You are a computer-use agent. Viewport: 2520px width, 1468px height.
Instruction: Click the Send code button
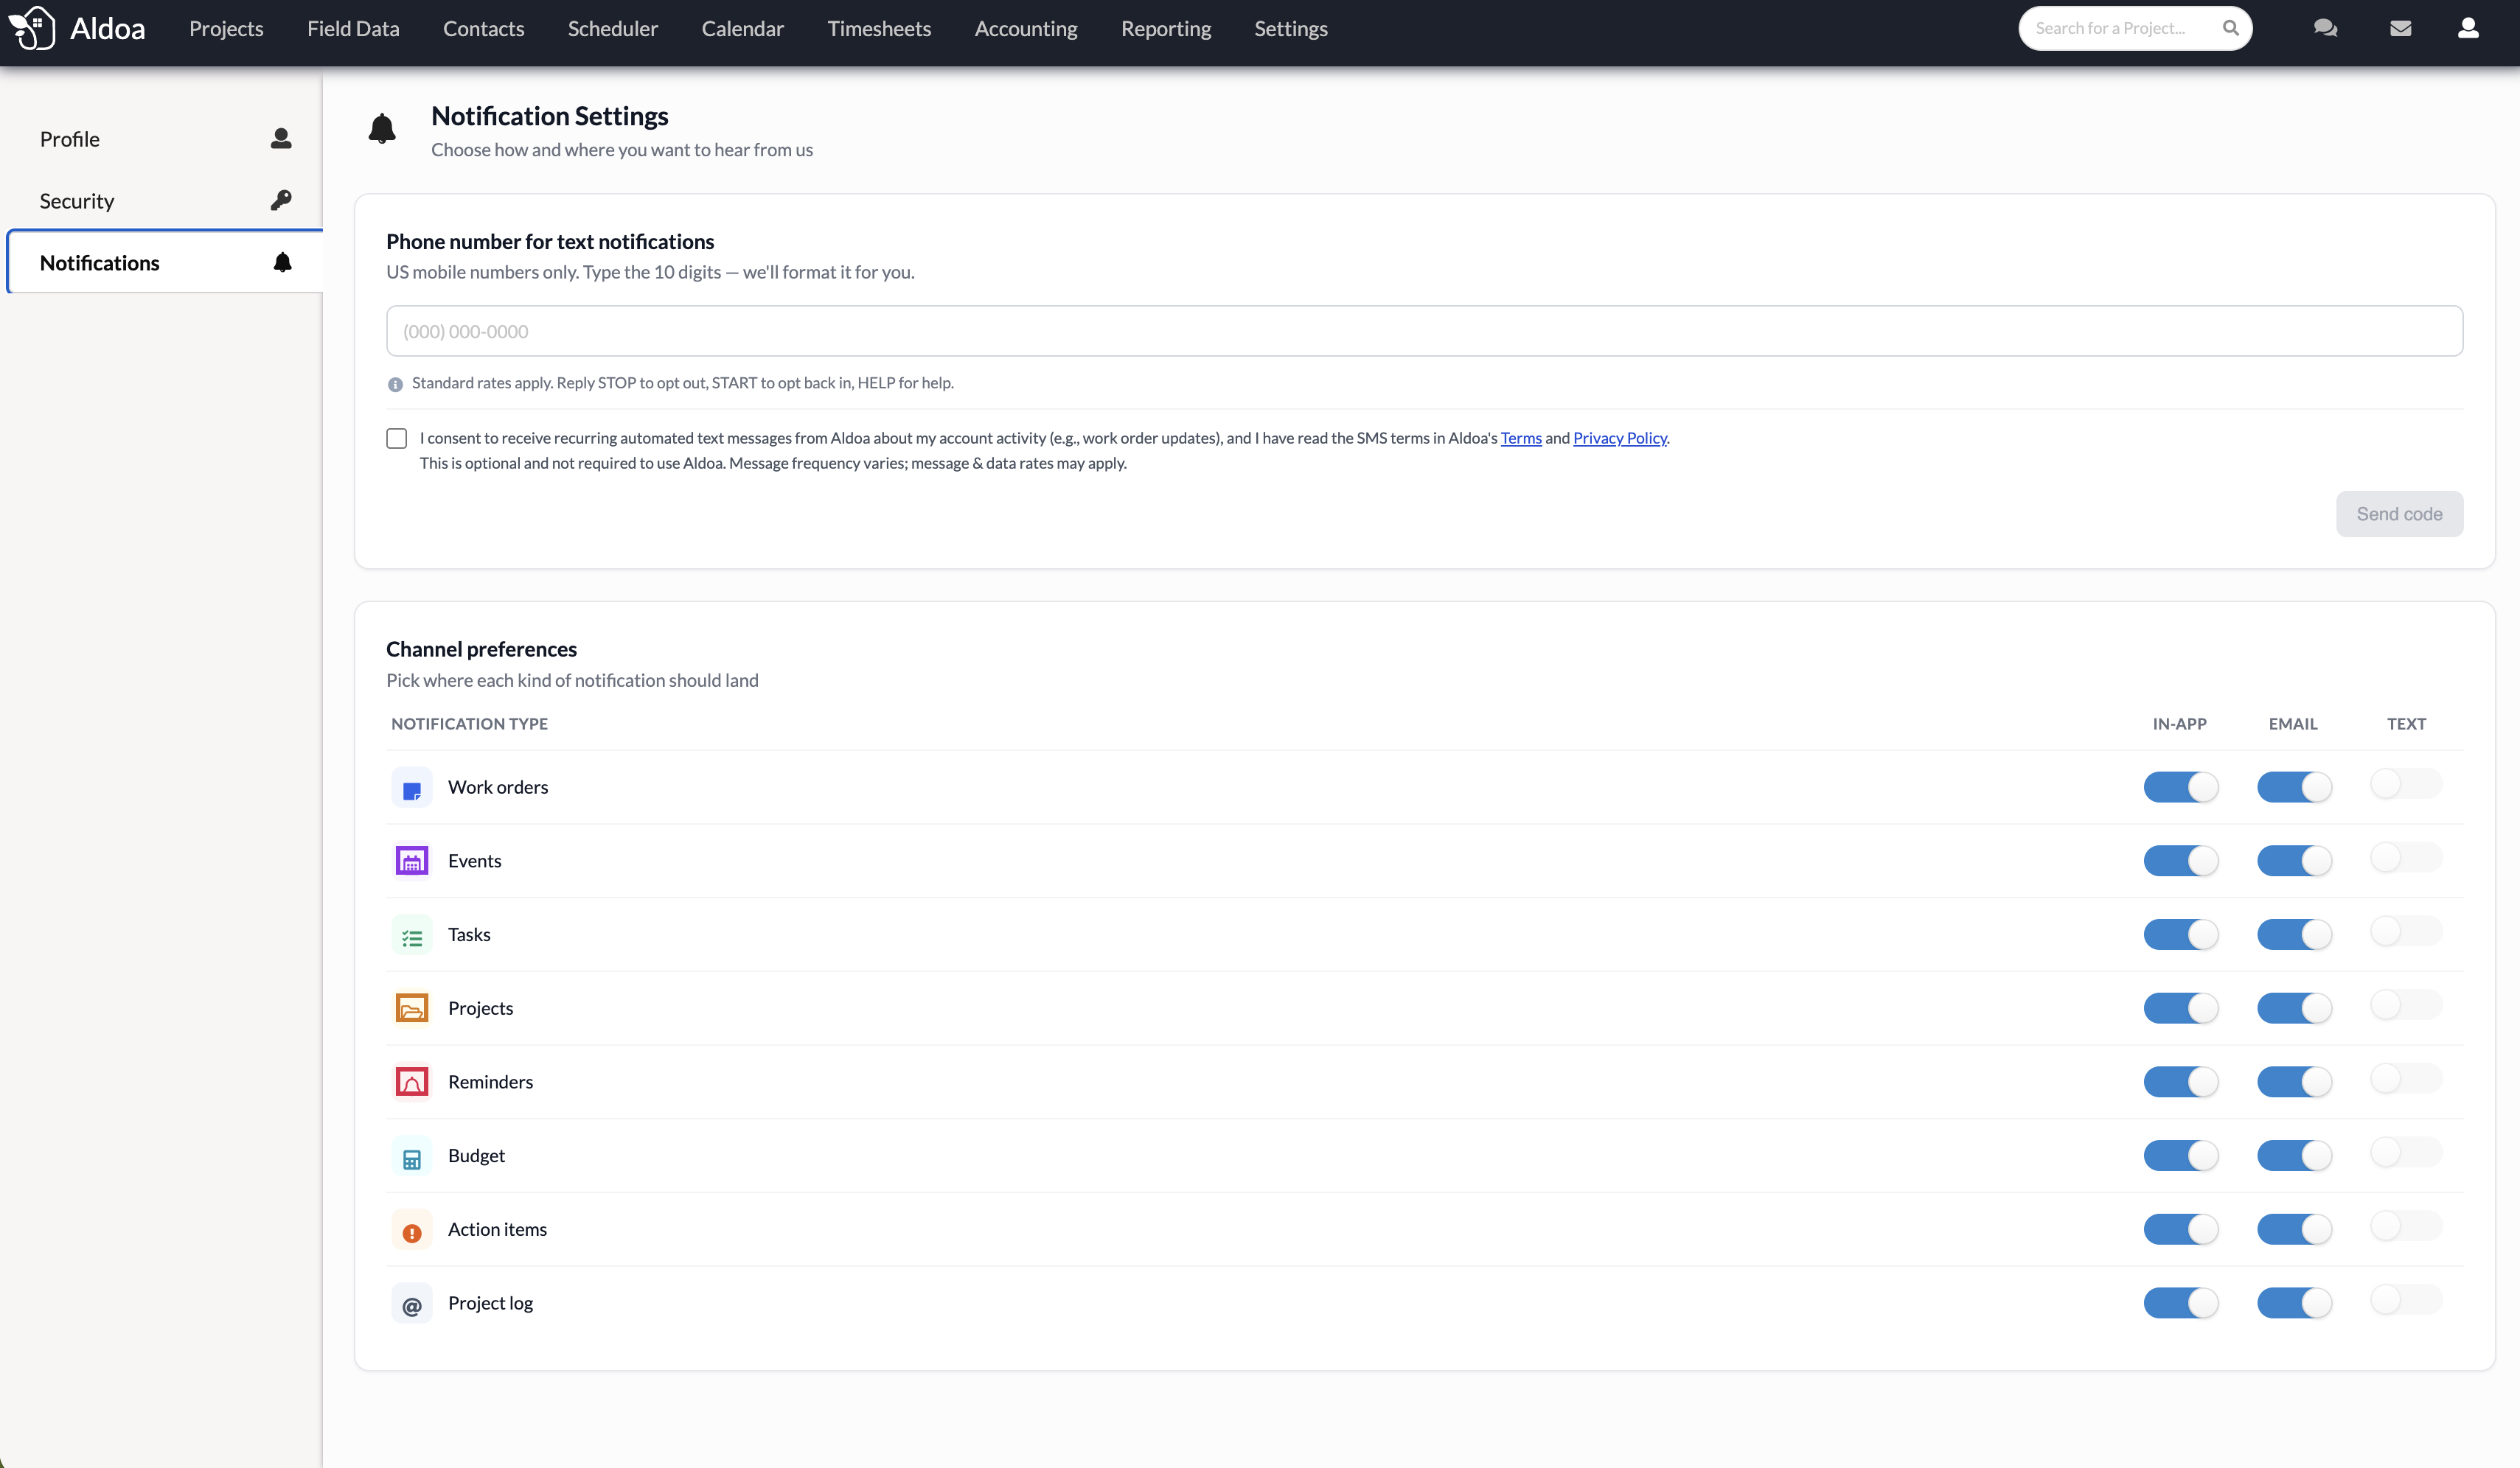click(2399, 514)
